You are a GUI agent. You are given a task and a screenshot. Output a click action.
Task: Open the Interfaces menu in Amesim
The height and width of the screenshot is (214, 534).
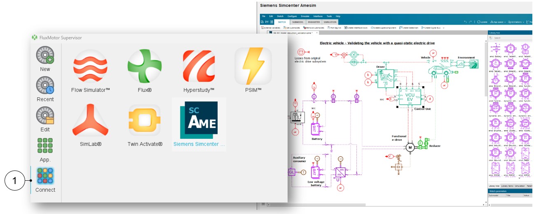[318, 16]
